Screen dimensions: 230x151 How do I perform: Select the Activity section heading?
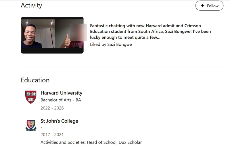coord(31,5)
